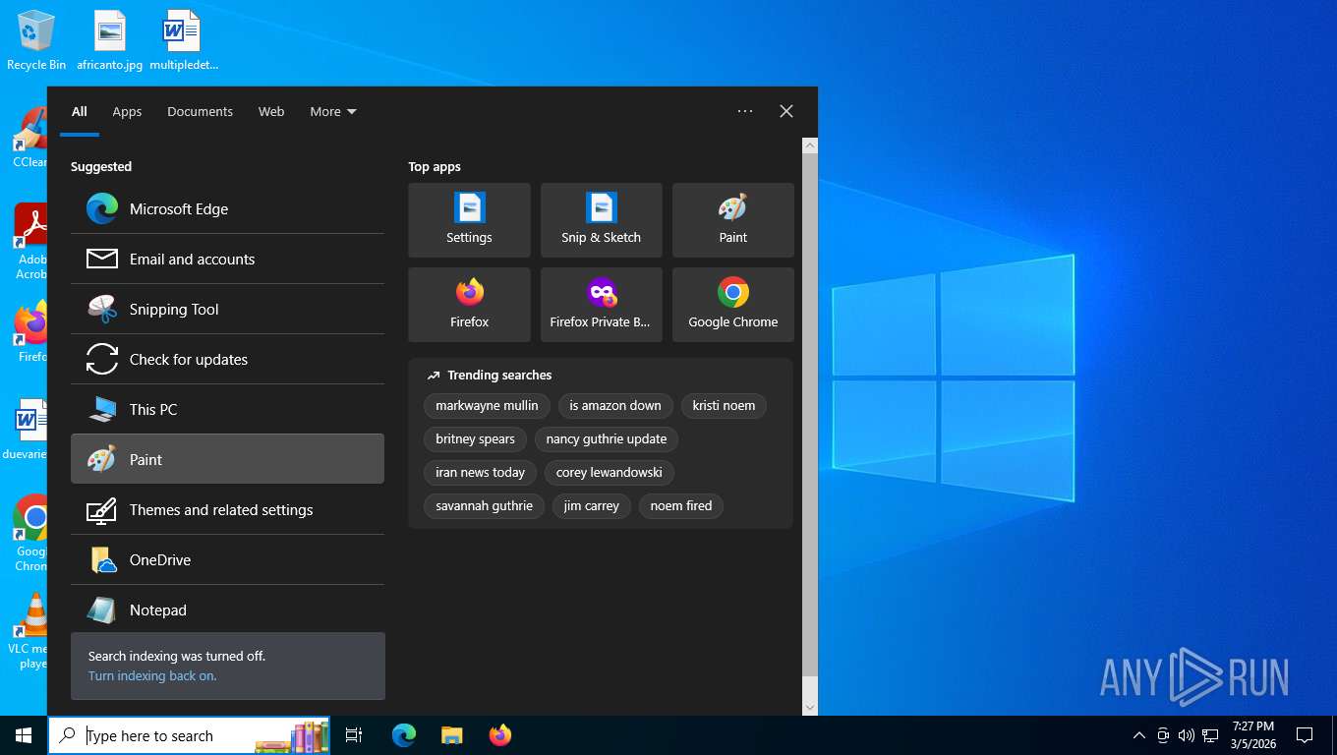Search trending 'kristi noem'
The width and height of the screenshot is (1337, 755).
point(724,405)
